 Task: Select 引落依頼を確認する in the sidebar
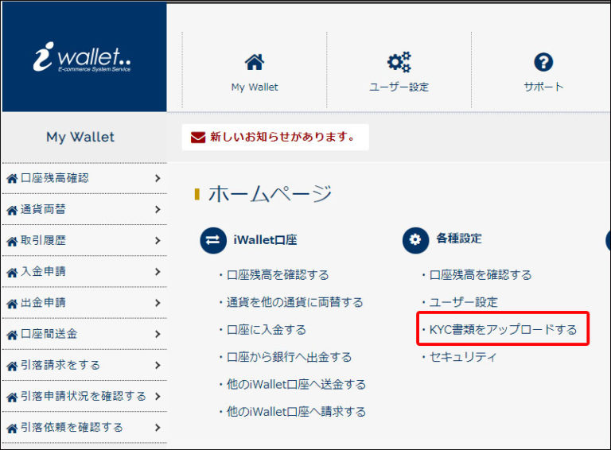[x=84, y=428]
